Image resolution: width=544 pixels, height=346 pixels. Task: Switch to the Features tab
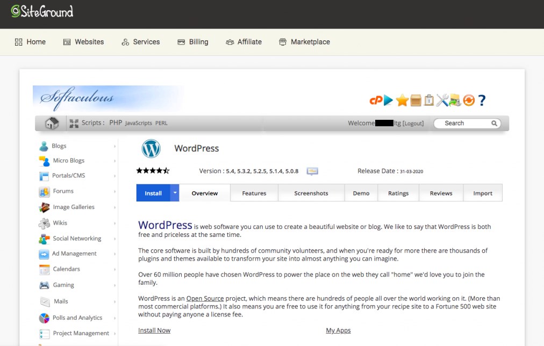coord(254,193)
